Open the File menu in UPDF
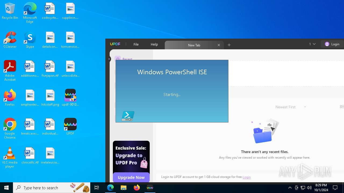The image size is (344, 193). coord(136,44)
